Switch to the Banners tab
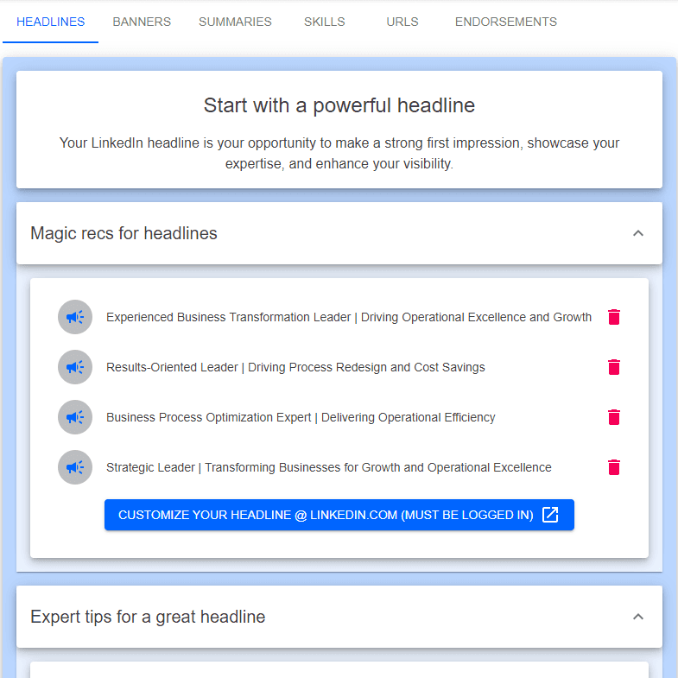 click(x=142, y=22)
